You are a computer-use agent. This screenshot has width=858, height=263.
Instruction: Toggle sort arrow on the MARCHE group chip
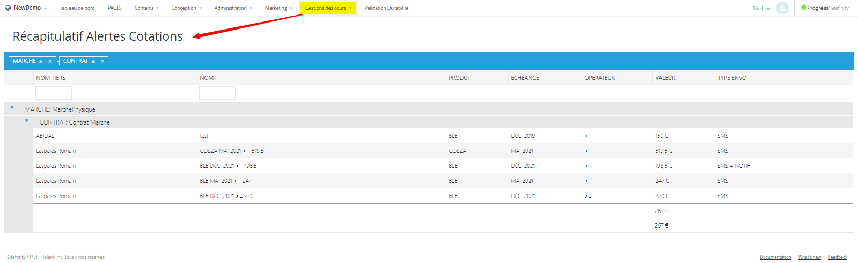[x=41, y=61]
